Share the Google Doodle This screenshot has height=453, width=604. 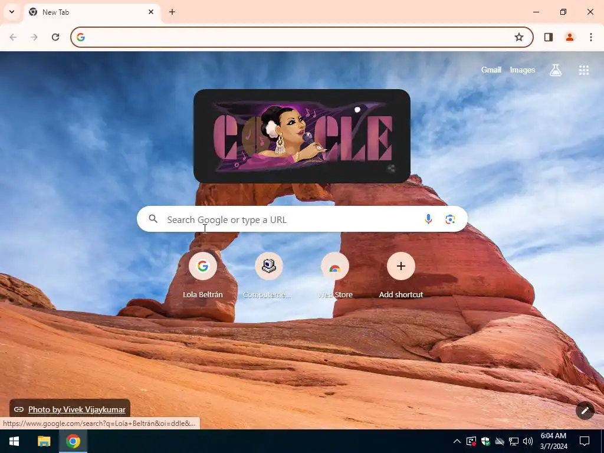(392, 168)
